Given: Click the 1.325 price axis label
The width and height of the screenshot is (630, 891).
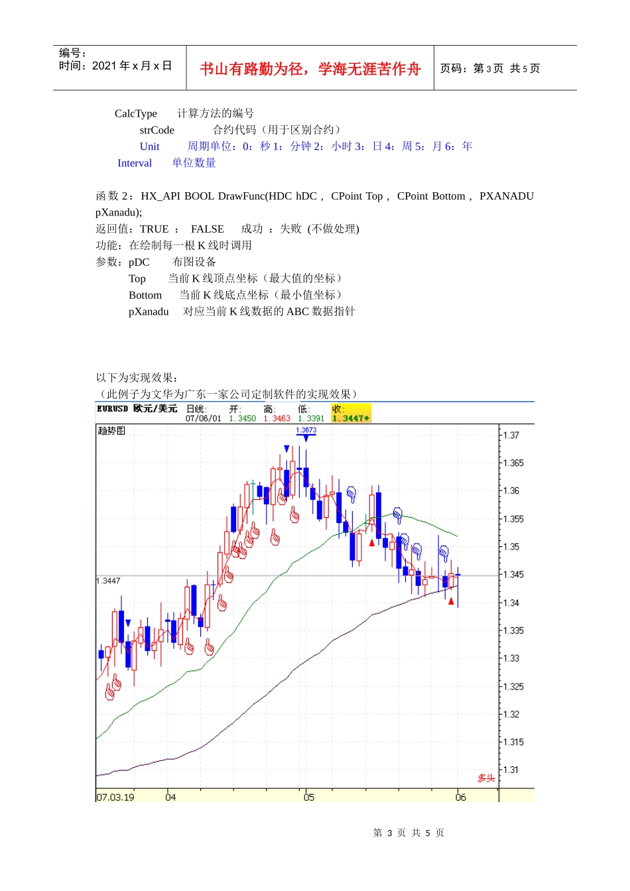Looking at the screenshot, I should (x=513, y=687).
